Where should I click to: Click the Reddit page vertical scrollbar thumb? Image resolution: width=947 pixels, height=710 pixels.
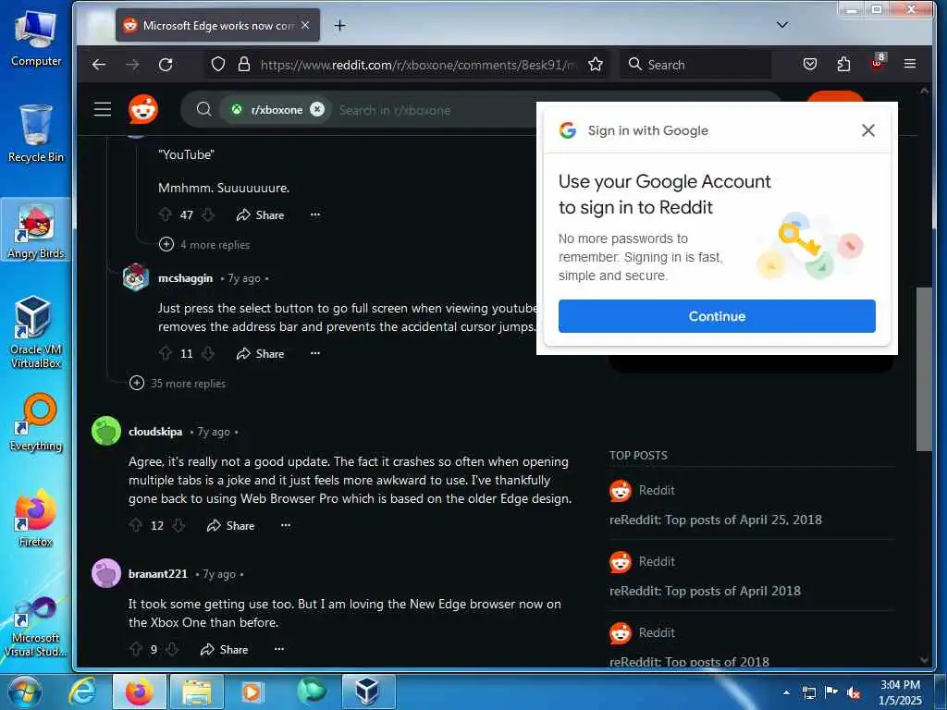click(924, 370)
